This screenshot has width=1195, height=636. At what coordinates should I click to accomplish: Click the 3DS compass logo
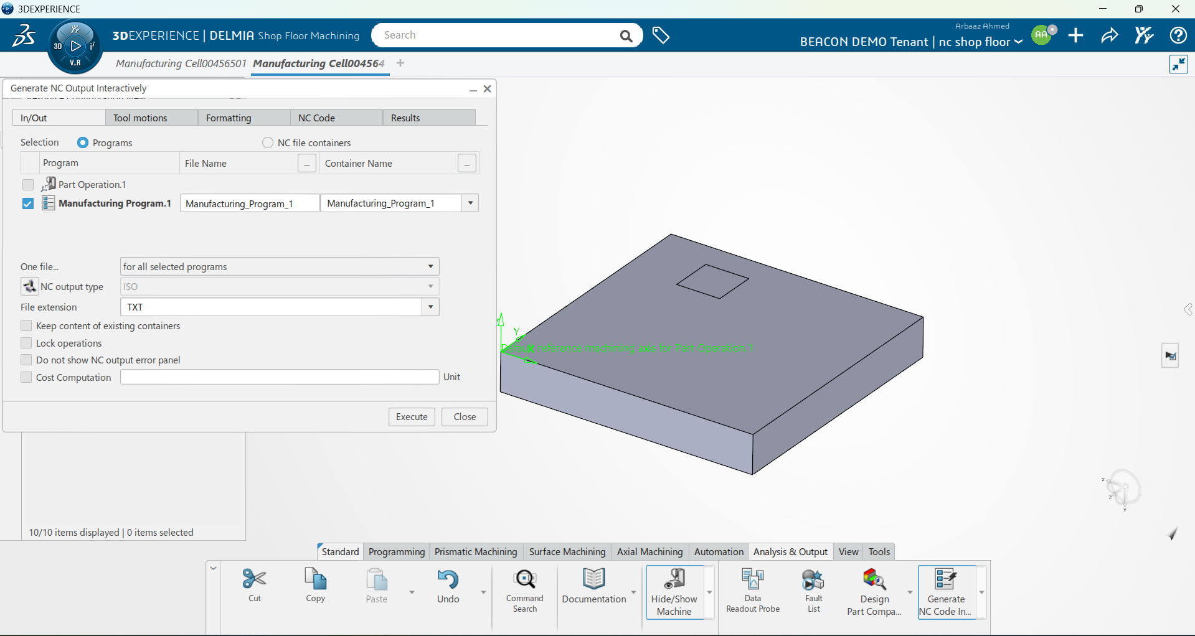[24, 35]
